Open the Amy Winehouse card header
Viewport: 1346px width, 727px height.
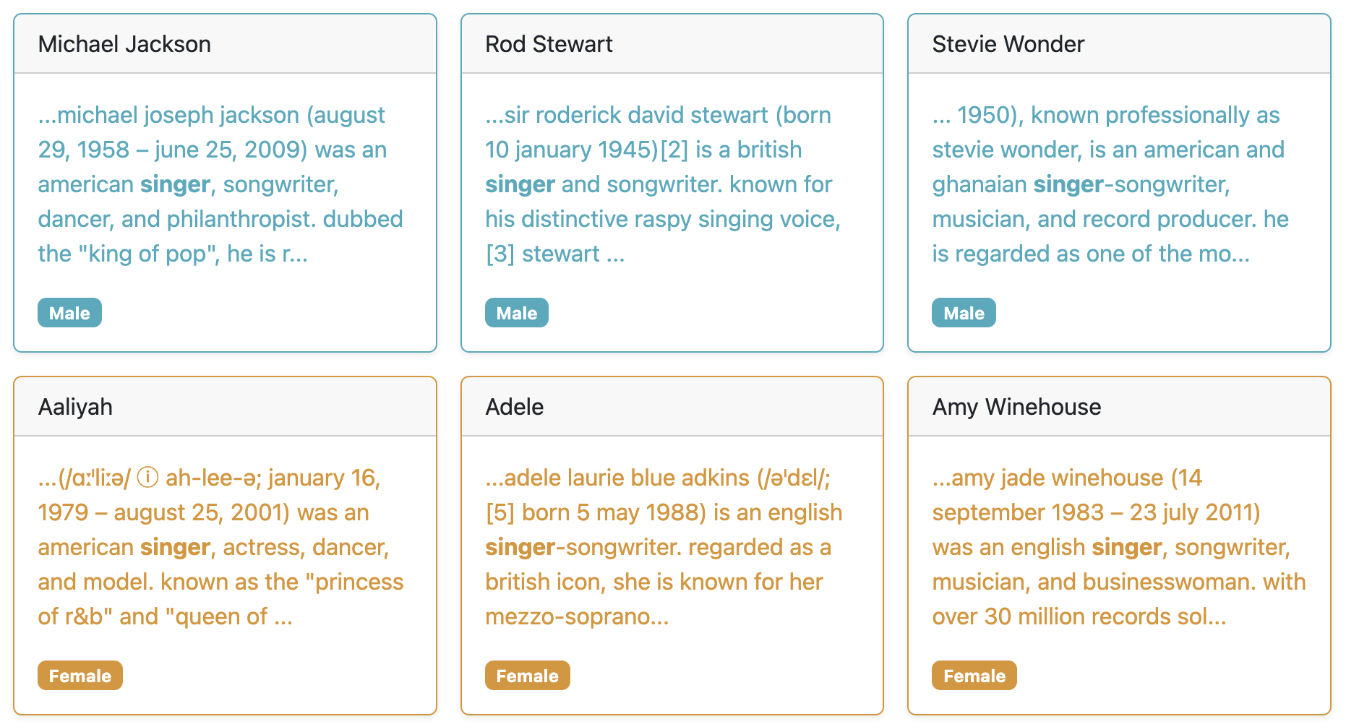click(1119, 407)
